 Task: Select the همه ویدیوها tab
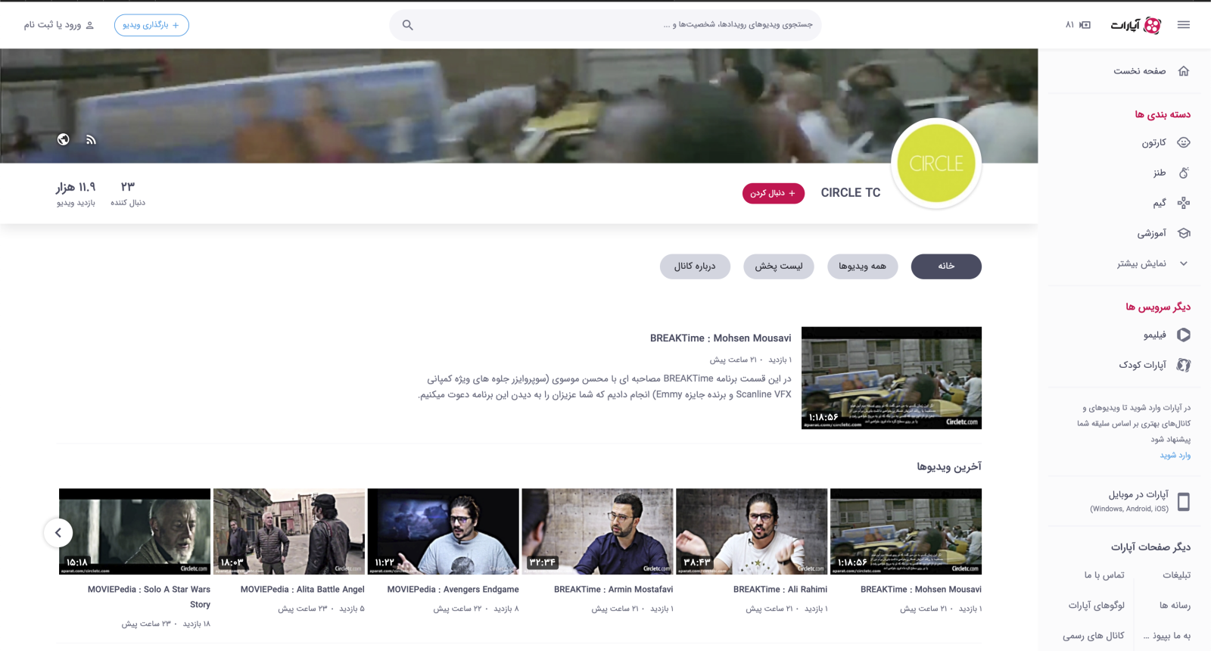click(x=862, y=266)
